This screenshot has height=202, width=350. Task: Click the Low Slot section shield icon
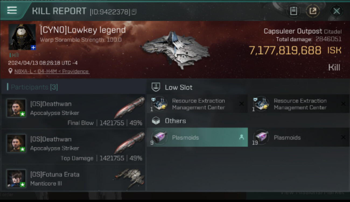pos(156,87)
